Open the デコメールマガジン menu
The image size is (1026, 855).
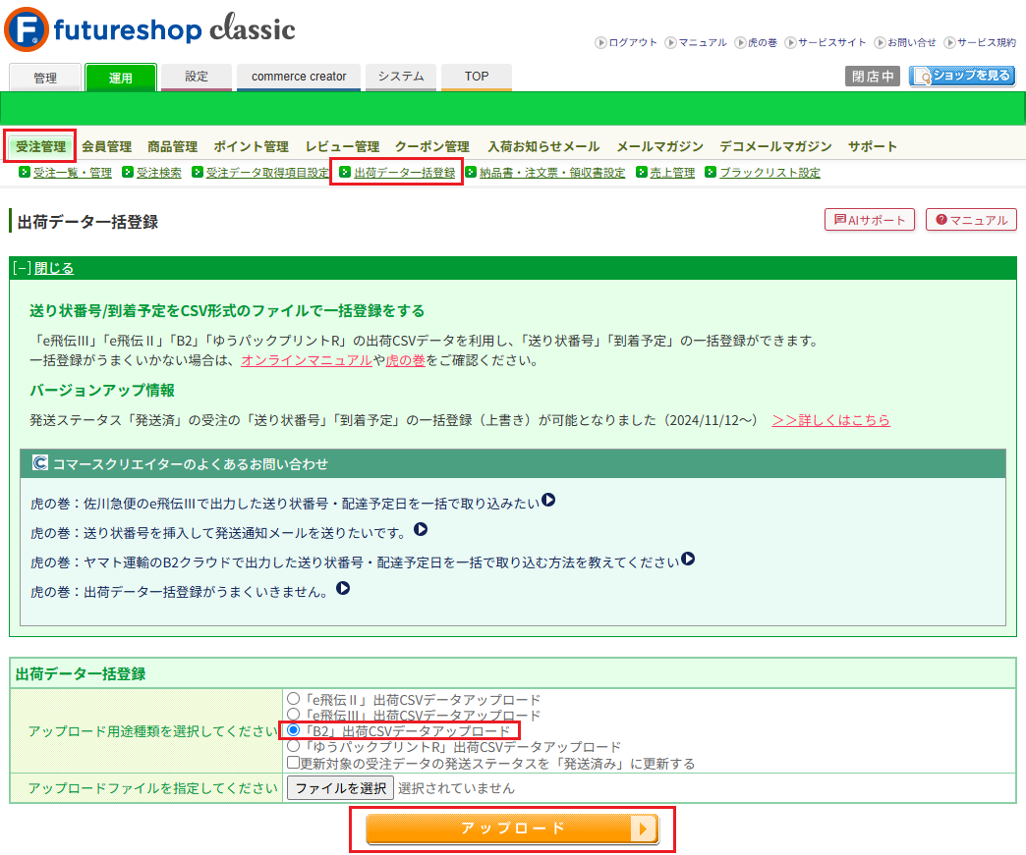[775, 146]
